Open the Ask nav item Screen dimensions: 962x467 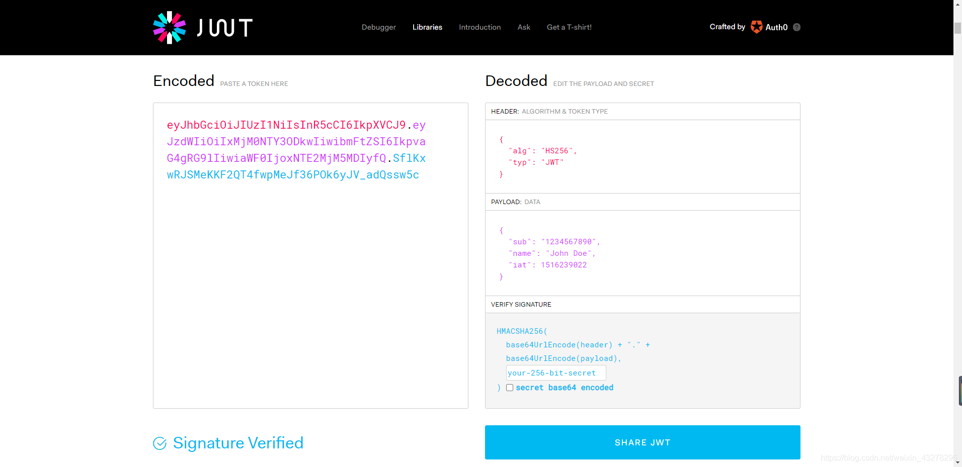click(524, 27)
